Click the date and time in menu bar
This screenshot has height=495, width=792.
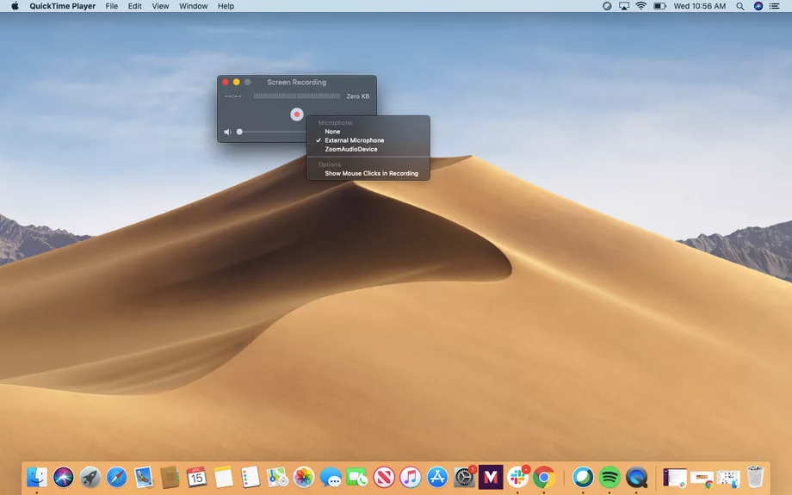tap(699, 6)
